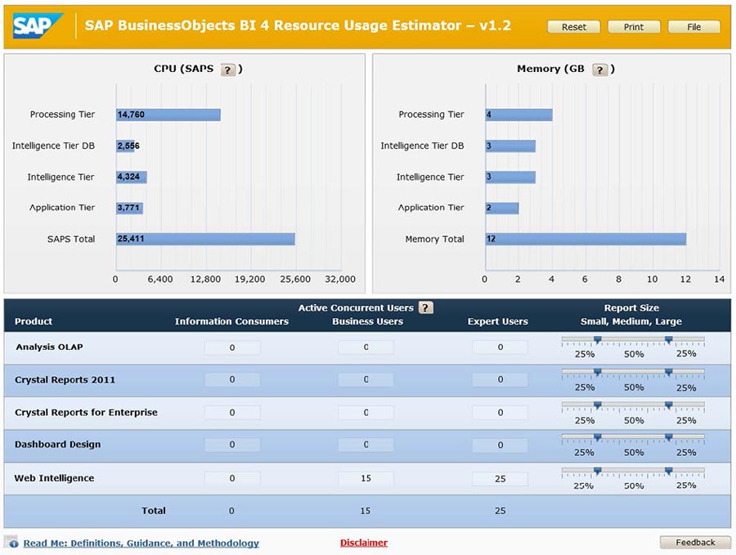736x555 pixels.
Task: Click the Memory Processing Tier bar
Action: click(519, 115)
